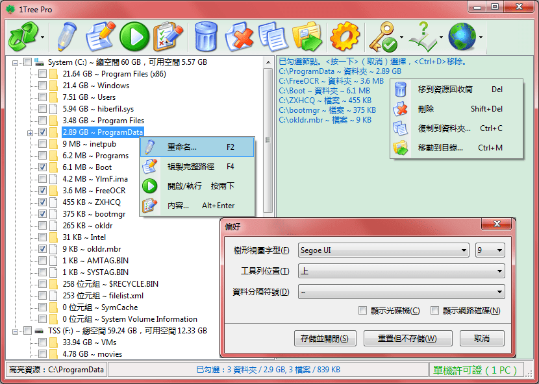This screenshot has height=384, width=539.
Task: Click the tree panel vertical scrollbar thumb
Action: coord(268,140)
